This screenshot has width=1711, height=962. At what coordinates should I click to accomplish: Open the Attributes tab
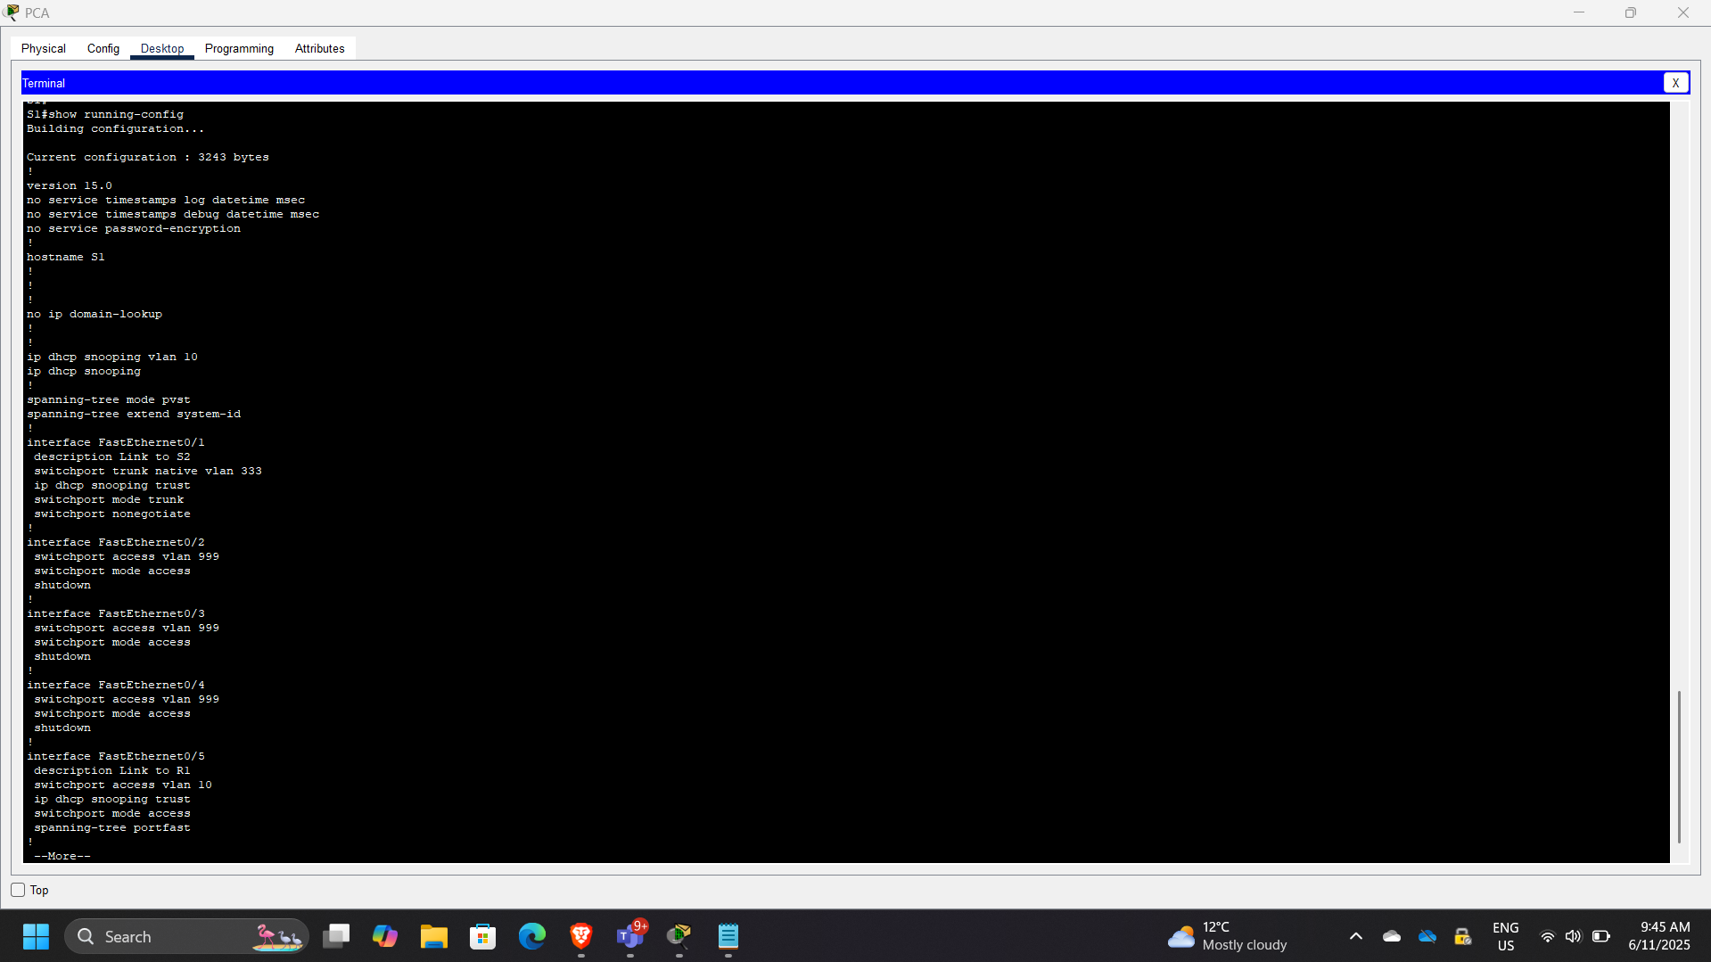(318, 48)
